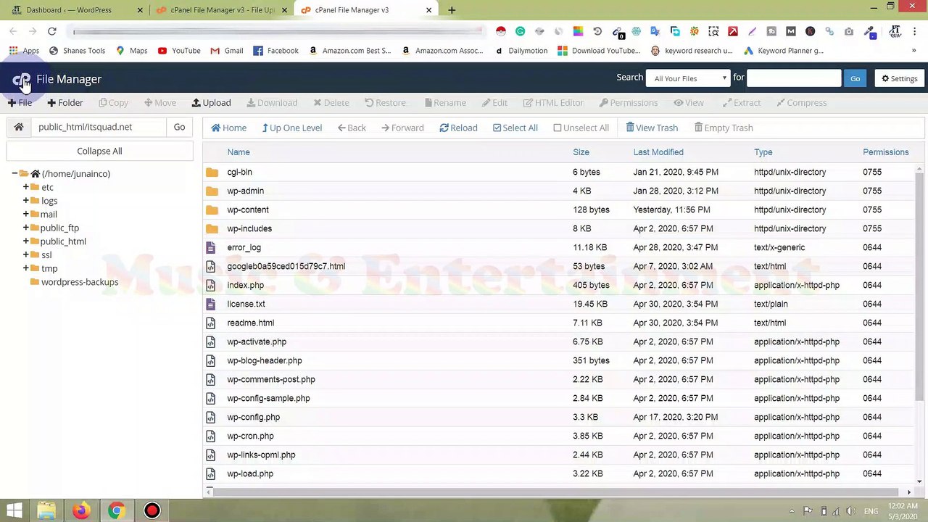Viewport: 928px width, 522px height.
Task: Expand the ssl folder tree node
Action: 26,254
